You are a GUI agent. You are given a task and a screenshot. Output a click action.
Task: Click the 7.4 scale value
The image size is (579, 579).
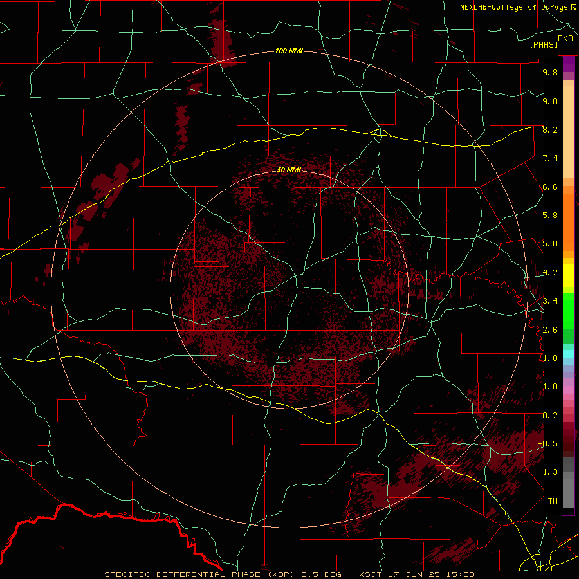(550, 158)
